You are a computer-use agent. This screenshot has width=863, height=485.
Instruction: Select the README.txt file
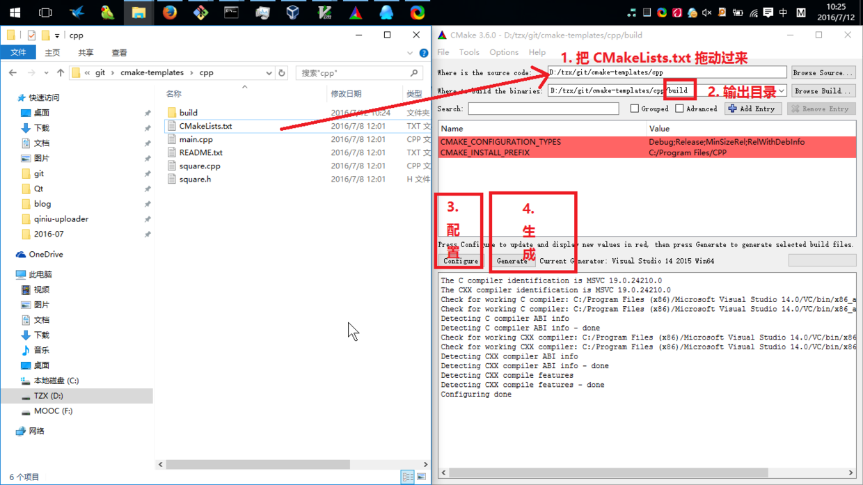pos(200,152)
